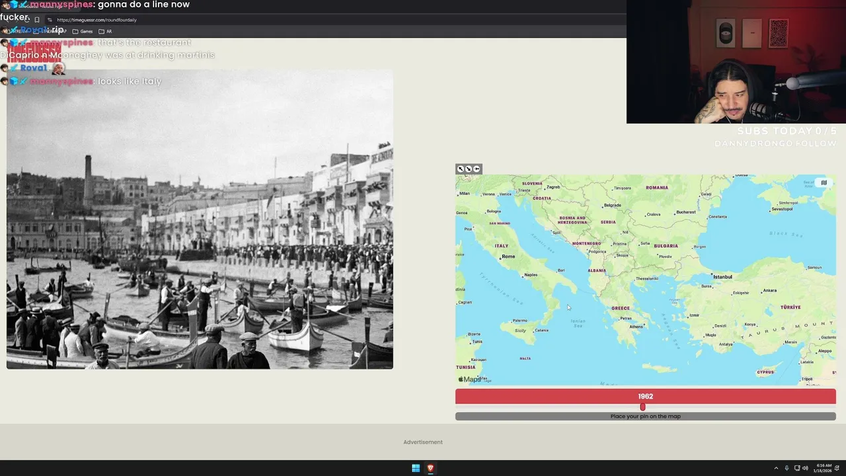This screenshot has height=476, width=846.
Task: Click Istanbul on the map
Action: point(722,277)
